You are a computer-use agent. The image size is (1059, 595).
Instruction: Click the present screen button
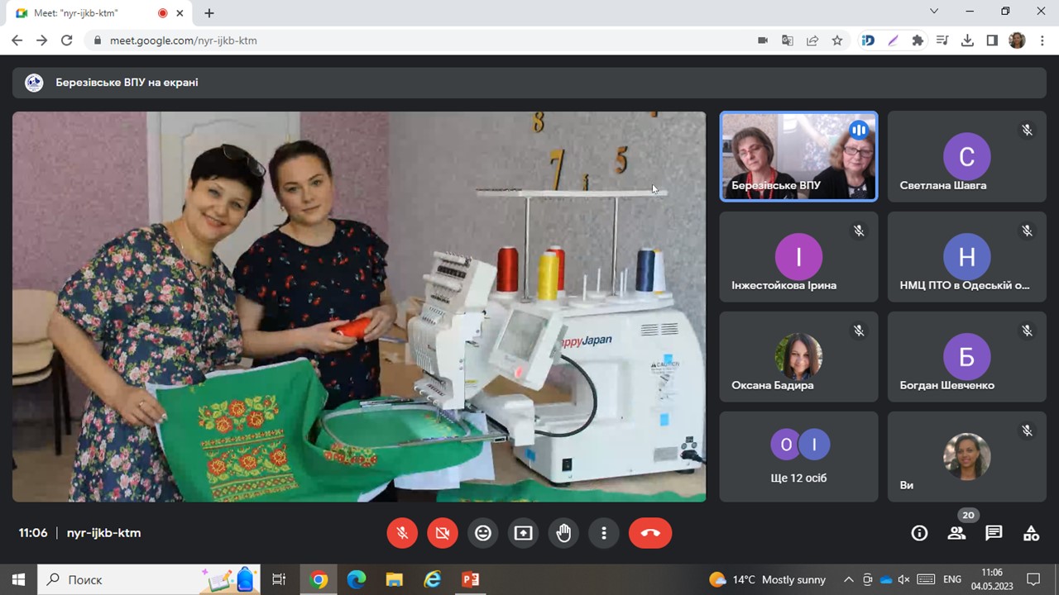(x=523, y=533)
